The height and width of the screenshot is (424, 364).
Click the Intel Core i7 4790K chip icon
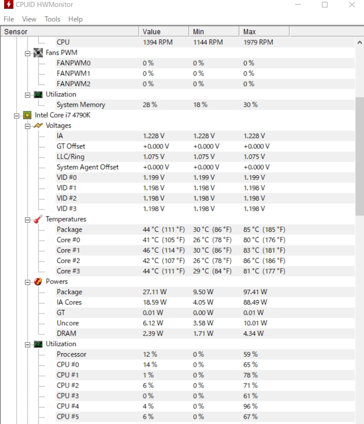pos(27,115)
